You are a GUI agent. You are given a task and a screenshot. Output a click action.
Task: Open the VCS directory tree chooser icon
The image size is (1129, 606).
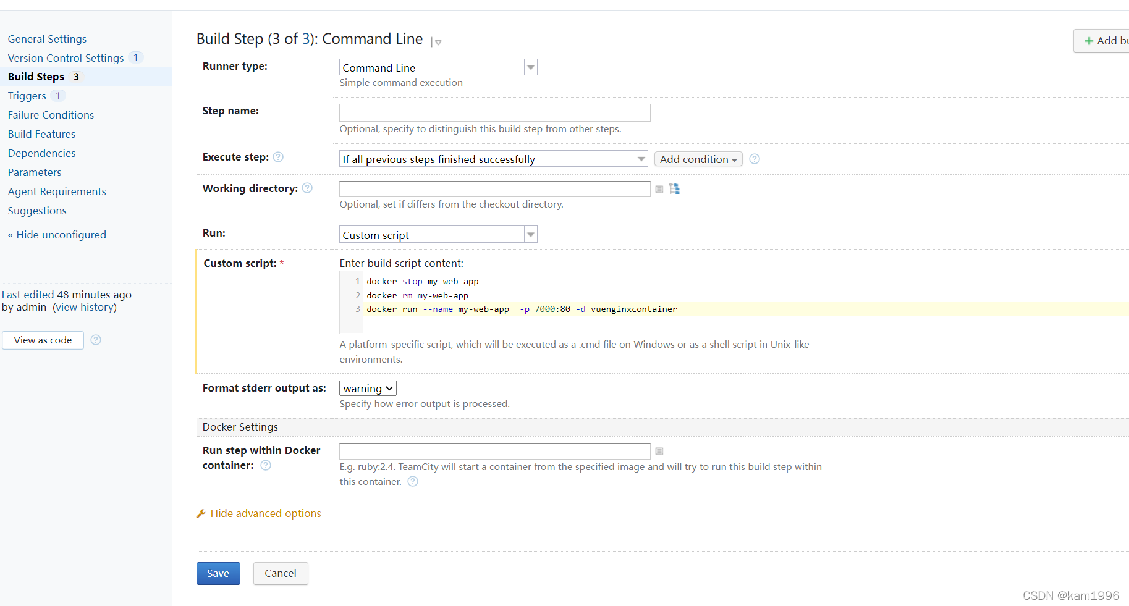point(674,188)
